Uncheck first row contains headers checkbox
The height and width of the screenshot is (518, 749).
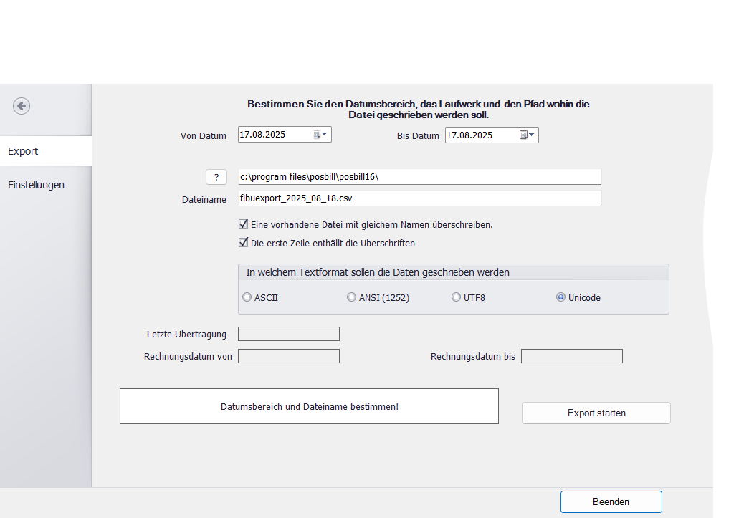pos(244,243)
